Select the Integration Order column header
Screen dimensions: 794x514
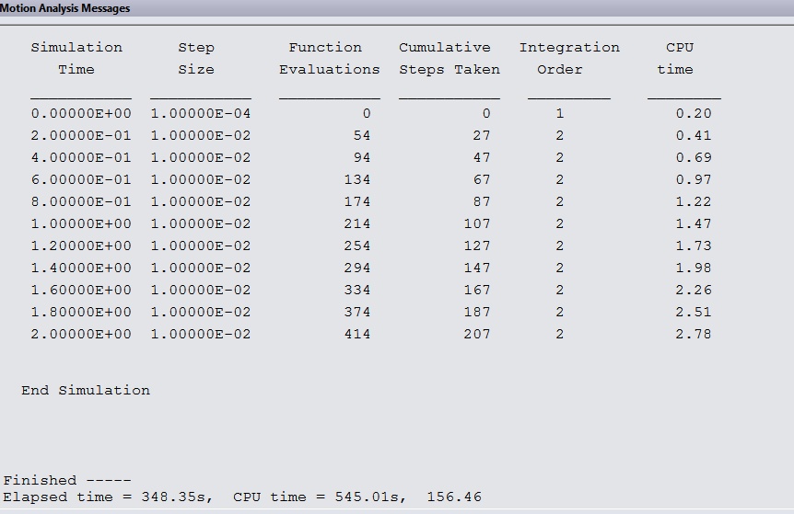(569, 58)
